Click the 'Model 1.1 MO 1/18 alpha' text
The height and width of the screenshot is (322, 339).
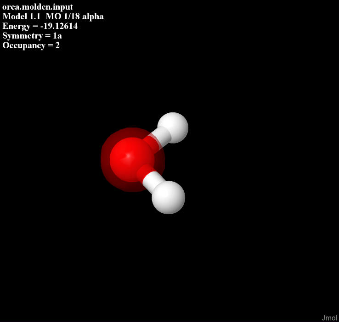coord(53,17)
